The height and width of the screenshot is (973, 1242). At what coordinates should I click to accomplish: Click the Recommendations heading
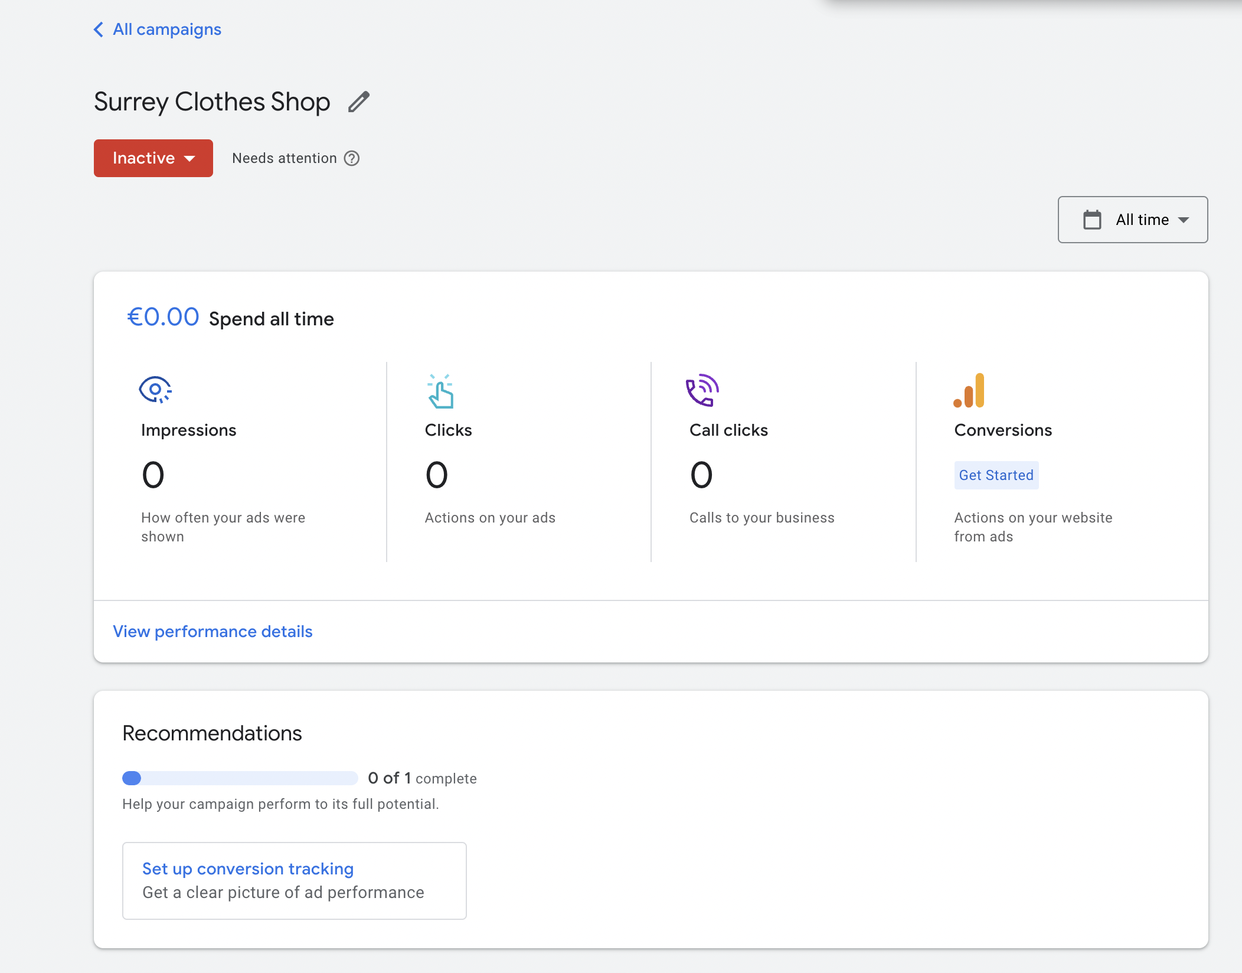212,733
